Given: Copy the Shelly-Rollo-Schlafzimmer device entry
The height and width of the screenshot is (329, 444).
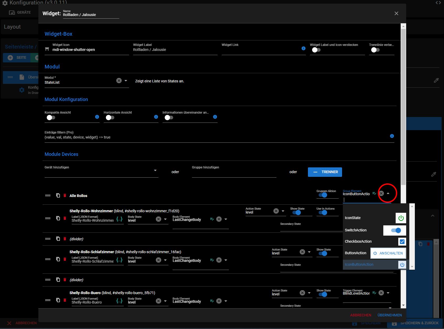Looking at the screenshot, I should tap(58, 259).
